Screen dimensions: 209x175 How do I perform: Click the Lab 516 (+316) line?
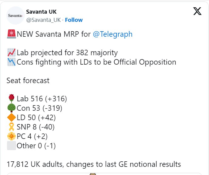pos(42,99)
